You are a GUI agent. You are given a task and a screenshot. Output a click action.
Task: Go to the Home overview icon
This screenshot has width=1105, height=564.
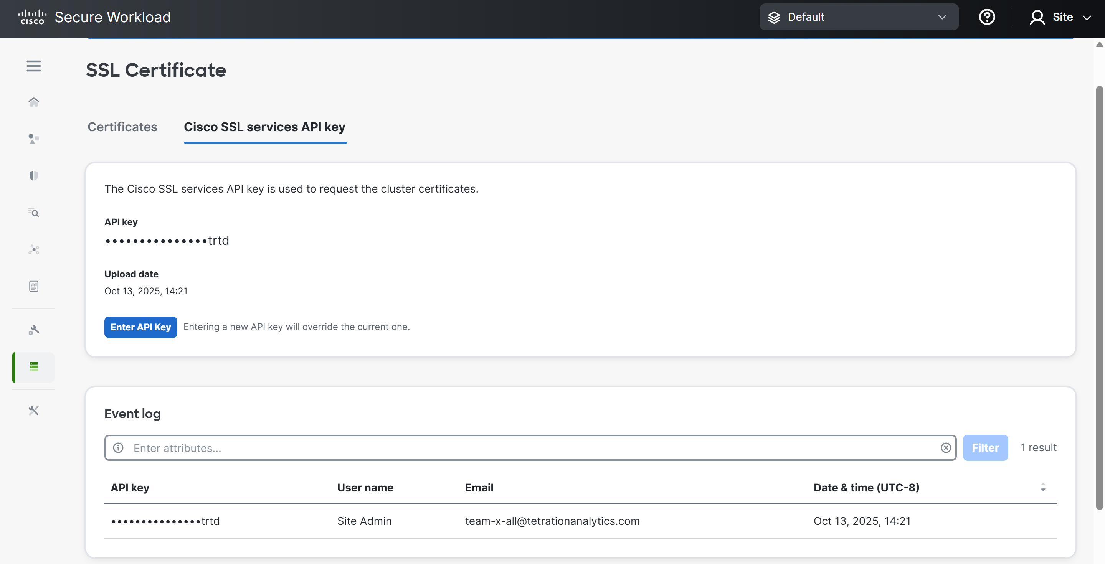point(33,102)
